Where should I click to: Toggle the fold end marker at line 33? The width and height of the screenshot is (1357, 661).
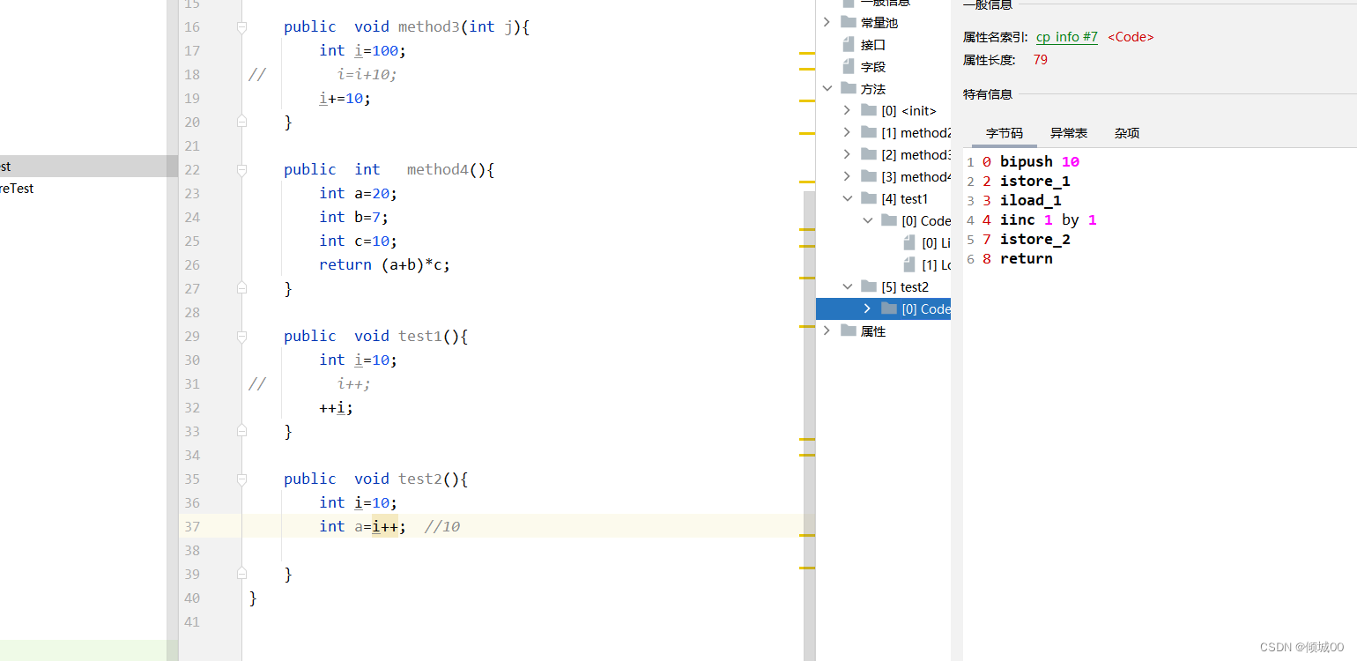(241, 432)
